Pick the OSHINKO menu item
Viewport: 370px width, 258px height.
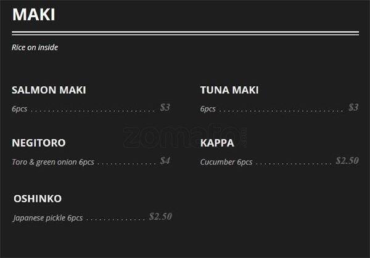click(38, 199)
